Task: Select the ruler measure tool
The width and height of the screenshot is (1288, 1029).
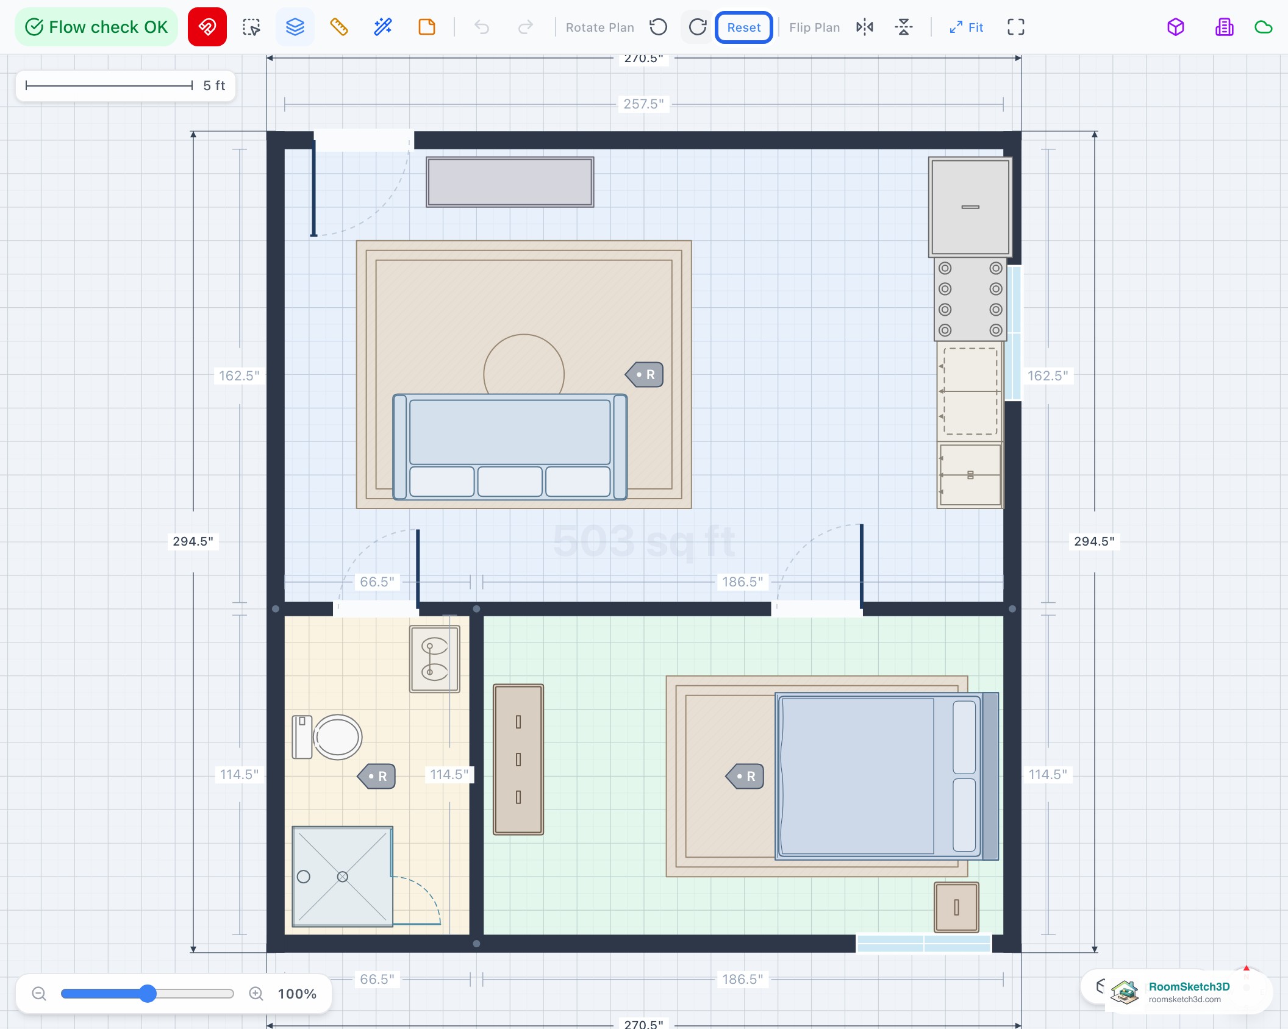Action: coord(339,27)
